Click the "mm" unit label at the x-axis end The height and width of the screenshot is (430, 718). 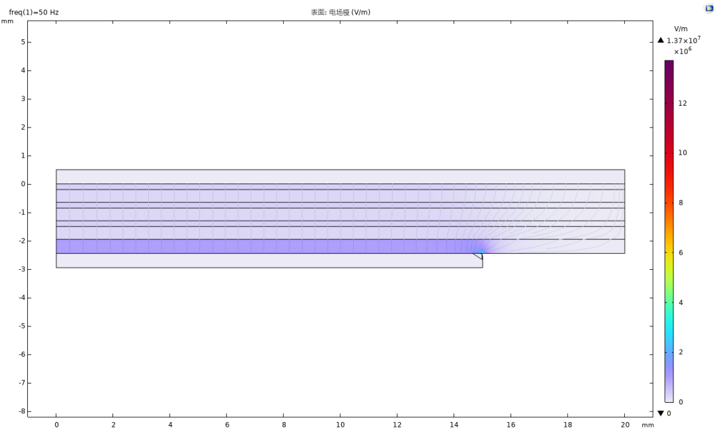point(648,425)
